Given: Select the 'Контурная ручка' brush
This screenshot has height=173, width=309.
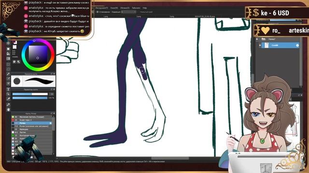Looking at the screenshot, I should point(31,136).
